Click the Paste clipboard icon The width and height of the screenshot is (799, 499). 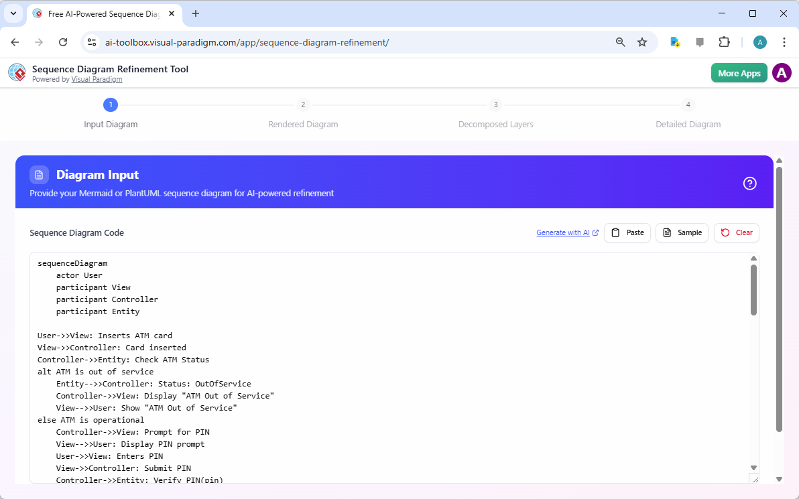617,232
